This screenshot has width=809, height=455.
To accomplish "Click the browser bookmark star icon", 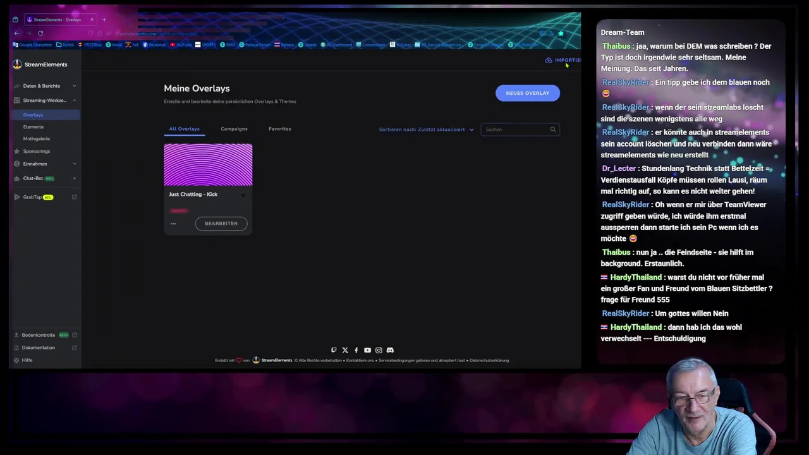I will pyautogui.click(x=561, y=33).
